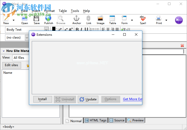Click the Print toolbar icon
This screenshot has width=187, height=130.
coord(159,20)
